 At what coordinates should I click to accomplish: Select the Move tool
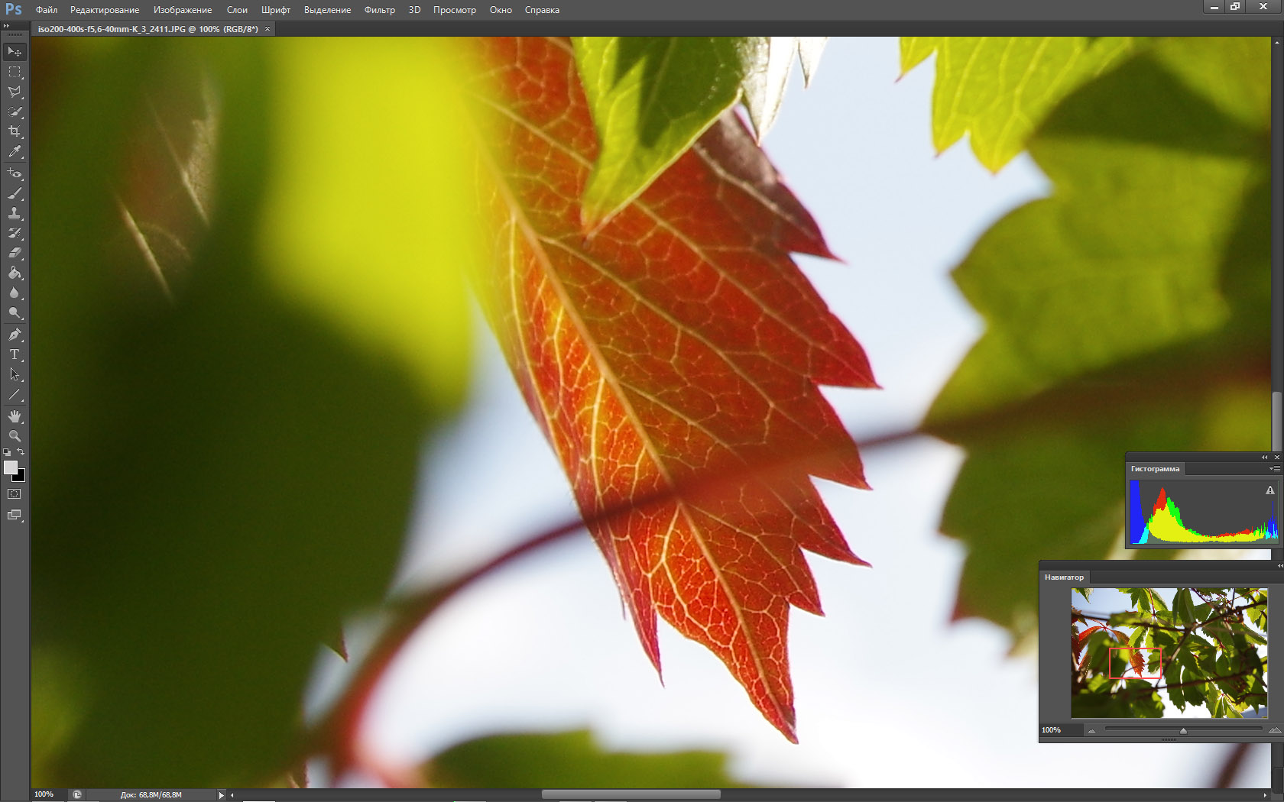15,52
